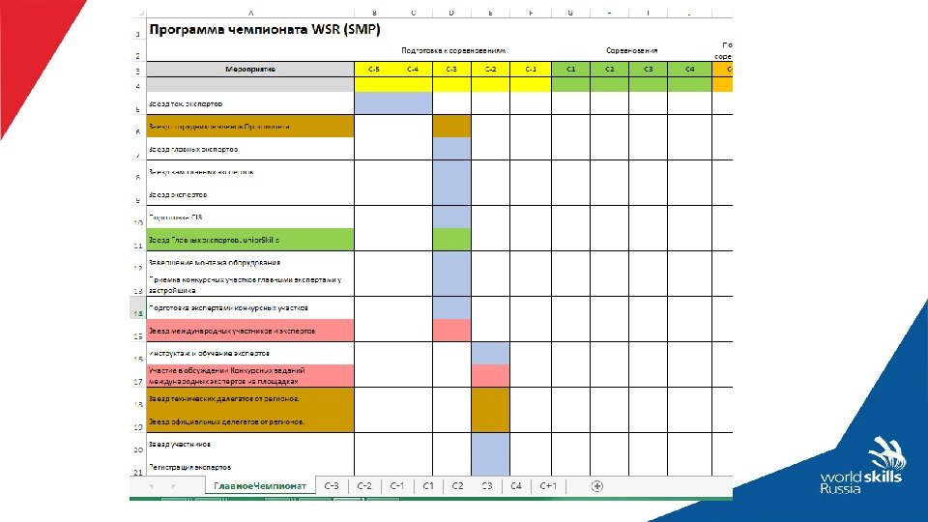
Task: Switch to the C+1 sheet tab
Action: pyautogui.click(x=548, y=486)
